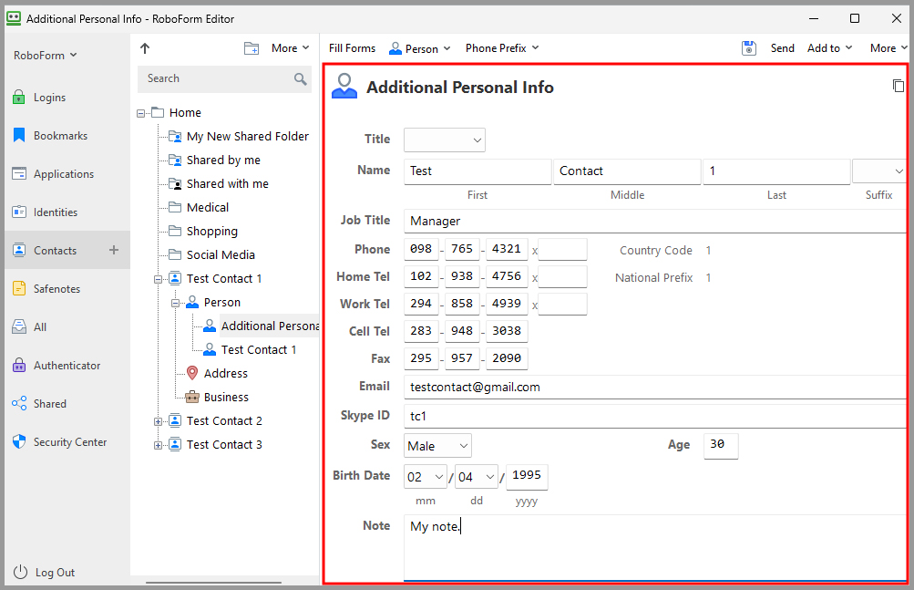
Task: Open the Applications section
Action: (x=53, y=174)
